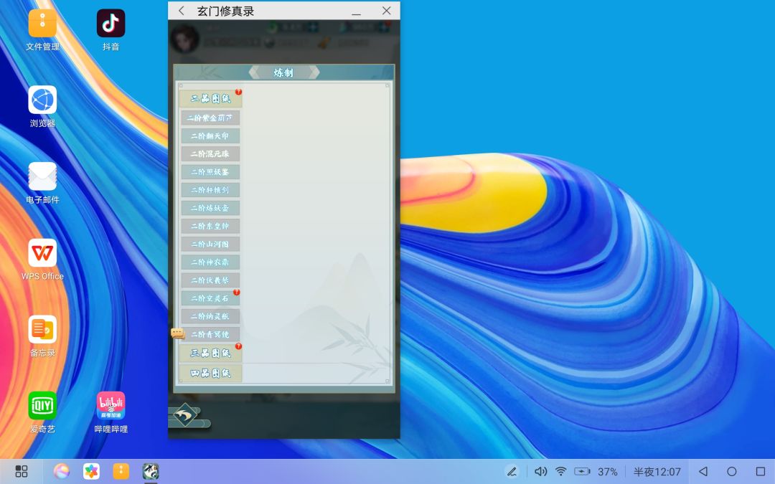Select 二阶空灵石 with red badge

(210, 298)
